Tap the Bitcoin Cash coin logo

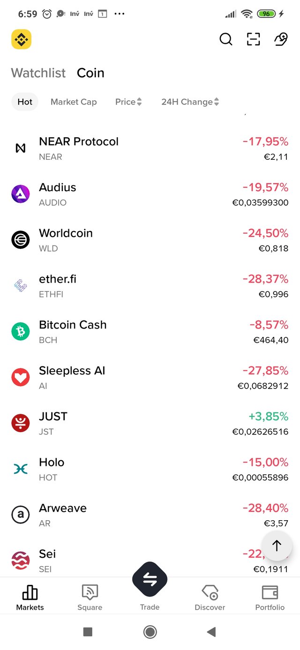[21, 332]
